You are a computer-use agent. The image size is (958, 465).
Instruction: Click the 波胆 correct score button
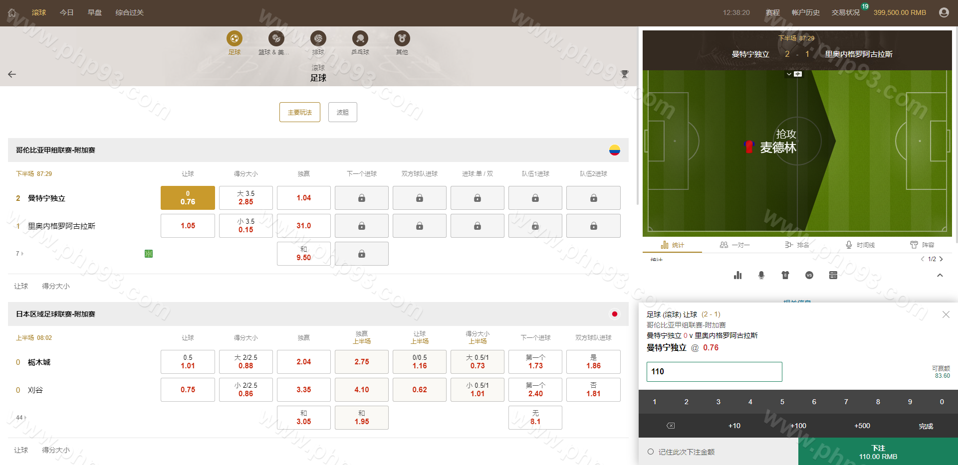coord(342,112)
